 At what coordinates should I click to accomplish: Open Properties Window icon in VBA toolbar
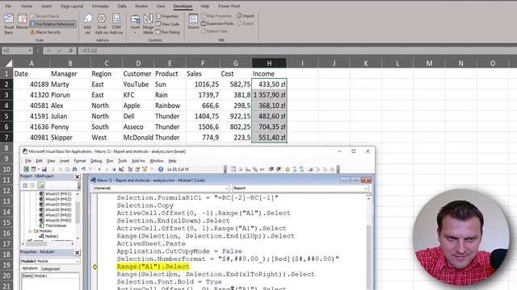tap(137, 169)
